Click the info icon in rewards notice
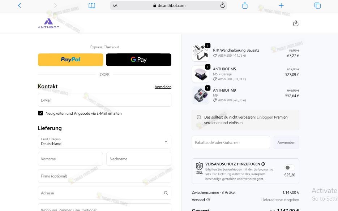 (199, 117)
